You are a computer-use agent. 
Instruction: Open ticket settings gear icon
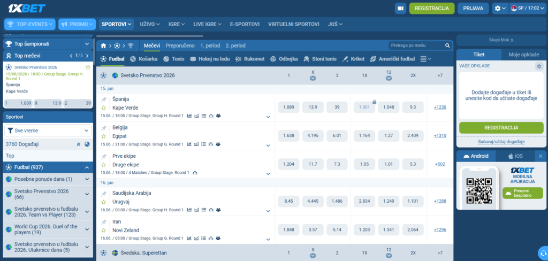(x=539, y=66)
